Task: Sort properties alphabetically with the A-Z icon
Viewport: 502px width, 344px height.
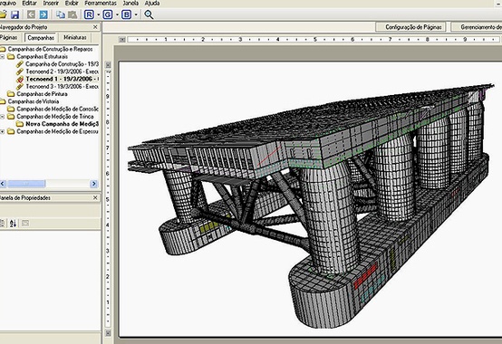Action: pyautogui.click(x=13, y=224)
